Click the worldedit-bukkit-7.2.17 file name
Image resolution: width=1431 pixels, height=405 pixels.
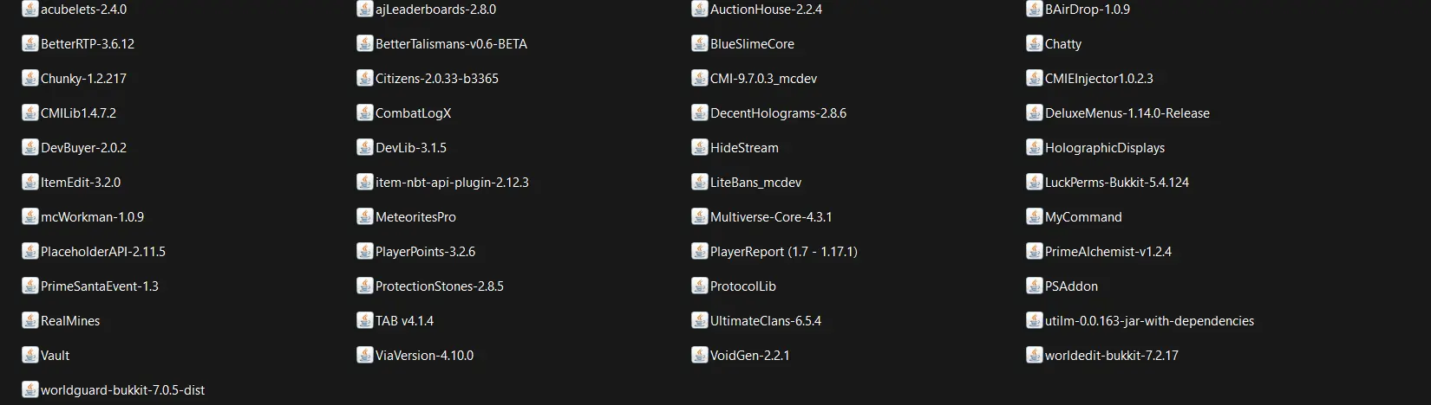point(1112,356)
